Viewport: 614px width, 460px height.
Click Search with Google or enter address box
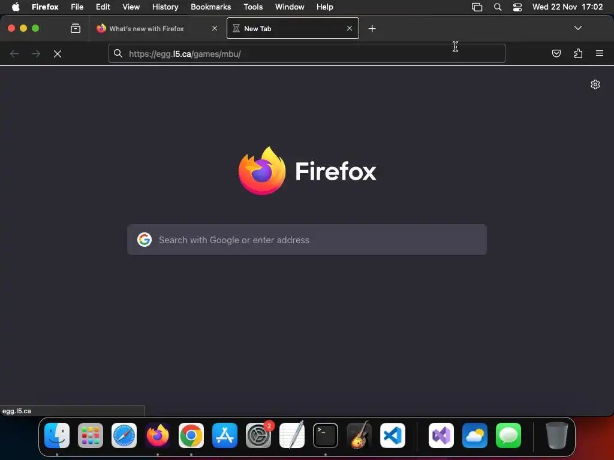(306, 240)
